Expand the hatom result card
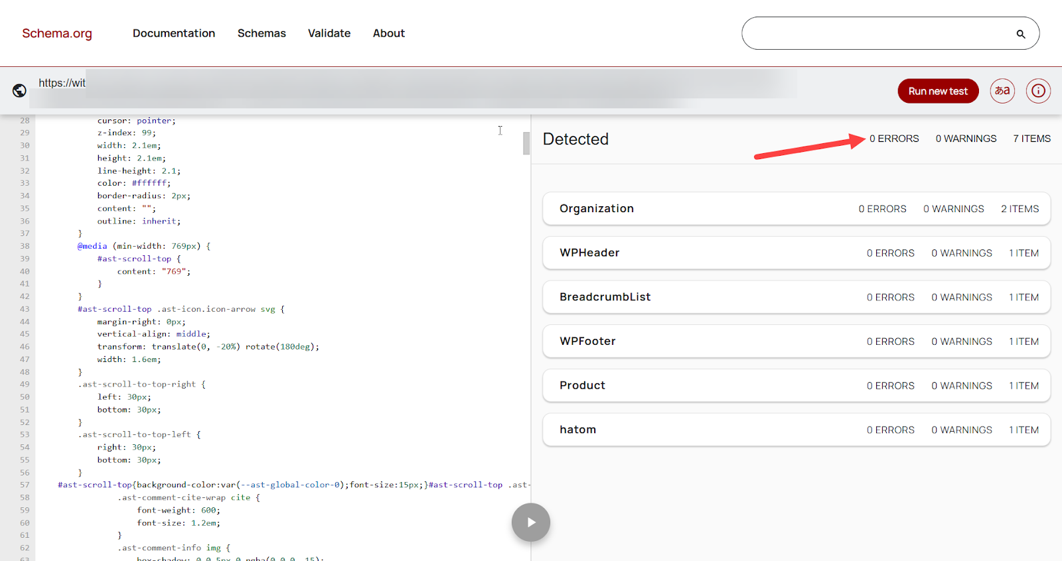1062x561 pixels. tap(796, 430)
